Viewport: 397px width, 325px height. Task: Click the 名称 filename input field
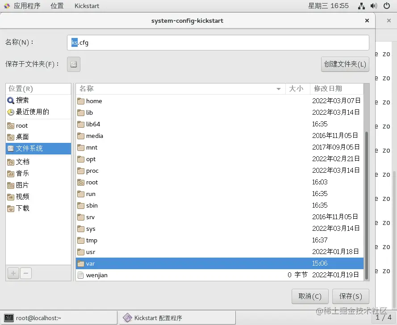pos(218,42)
